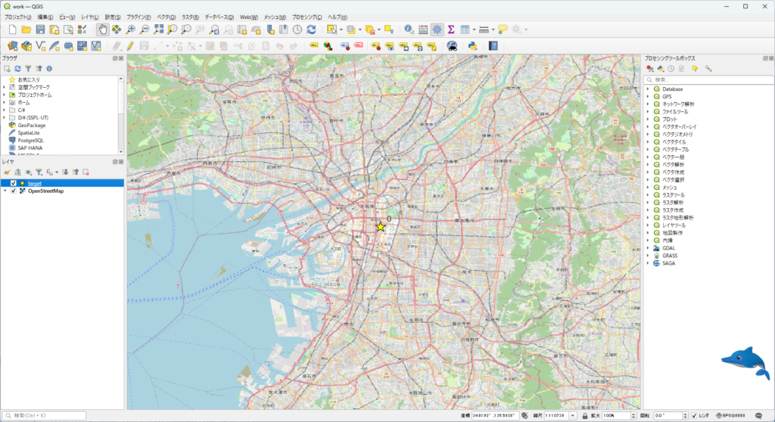Create a new project with the blank page icon
Screen dimensions: 775x422
[12, 30]
